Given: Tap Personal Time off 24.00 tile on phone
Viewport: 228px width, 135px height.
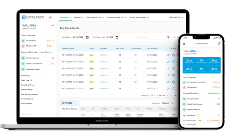Looking at the screenshot, I should pos(189,61).
